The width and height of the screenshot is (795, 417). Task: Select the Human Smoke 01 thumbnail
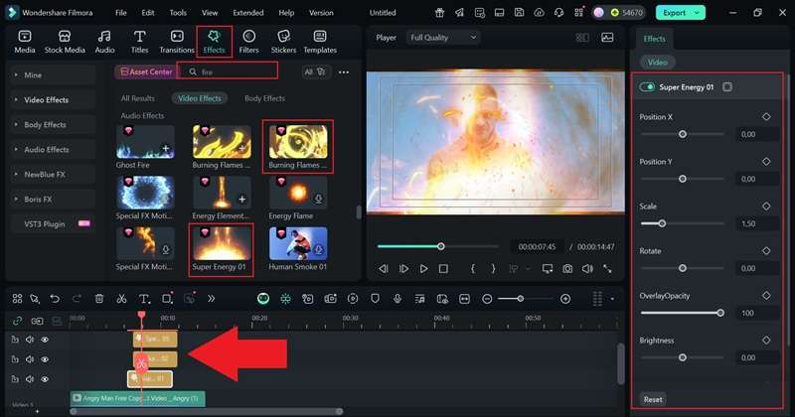point(298,243)
